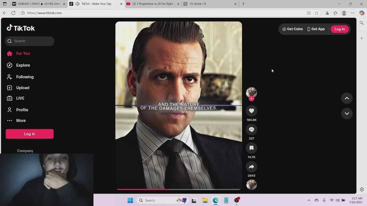
Task: Expand the More menu in sidebar
Action: coord(16,120)
